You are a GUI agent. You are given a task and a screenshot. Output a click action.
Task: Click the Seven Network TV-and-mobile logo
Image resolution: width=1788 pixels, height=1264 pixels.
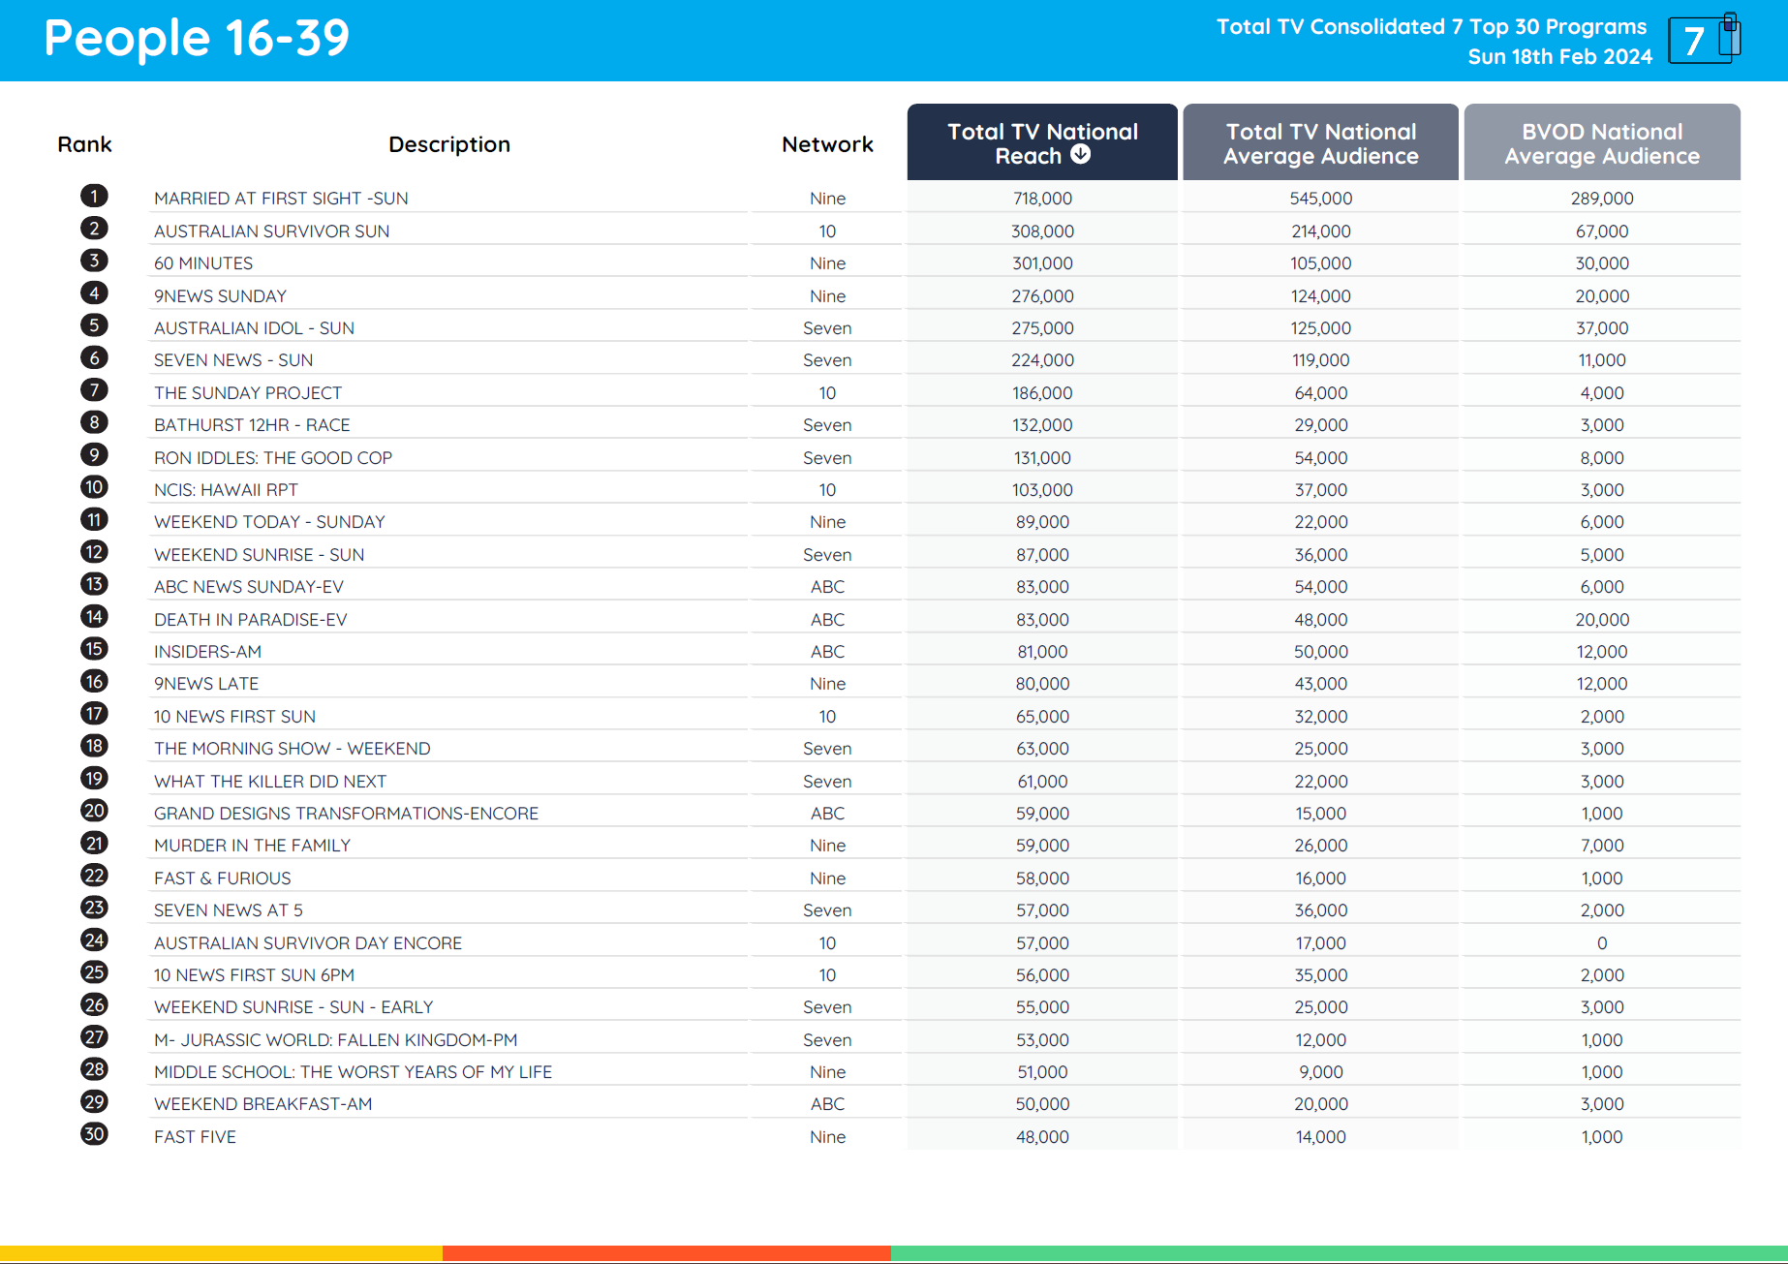point(1705,40)
